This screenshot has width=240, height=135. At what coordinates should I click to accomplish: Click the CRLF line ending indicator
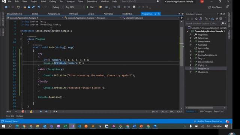pos(179,112)
